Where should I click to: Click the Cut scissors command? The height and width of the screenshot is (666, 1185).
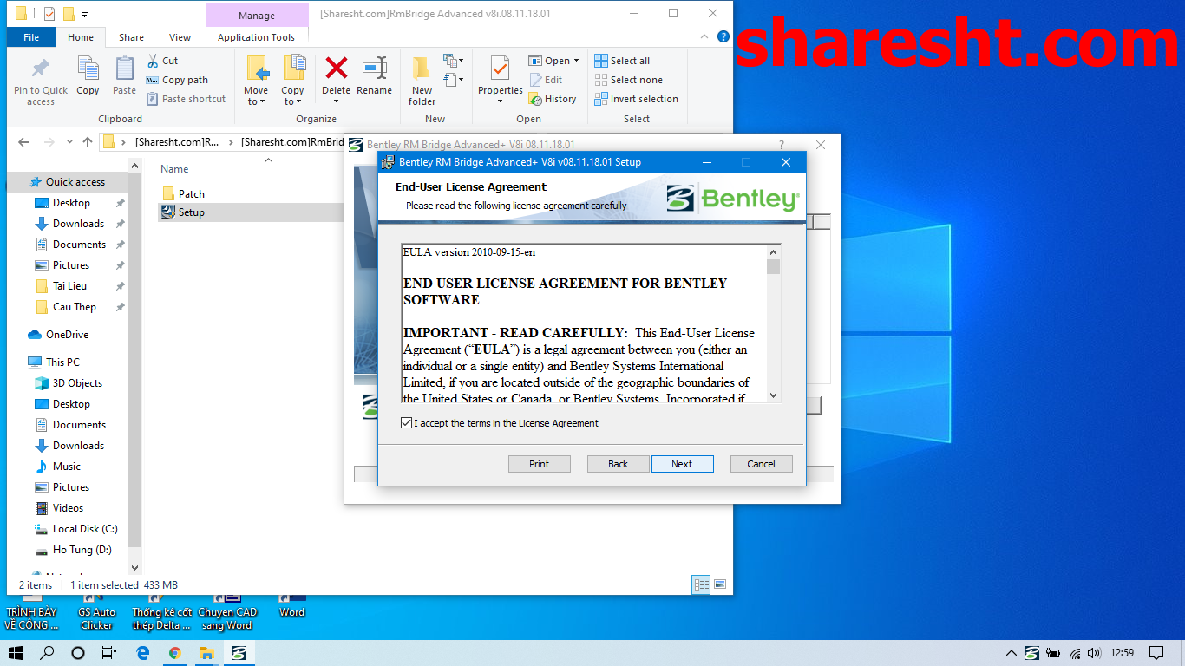tap(162, 61)
